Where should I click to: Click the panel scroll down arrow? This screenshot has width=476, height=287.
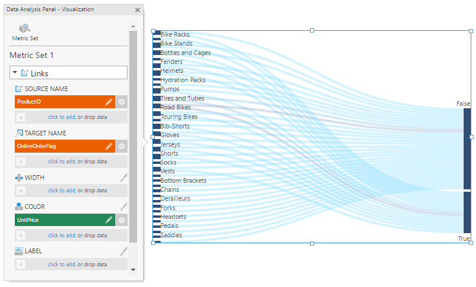[133, 270]
